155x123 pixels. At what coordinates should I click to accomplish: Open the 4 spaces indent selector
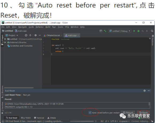pyautogui.click(x=124, y=121)
